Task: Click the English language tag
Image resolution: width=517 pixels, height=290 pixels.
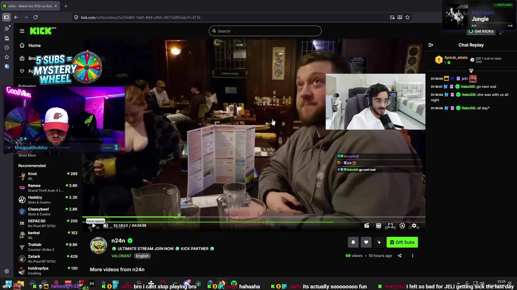Action: tap(142, 256)
